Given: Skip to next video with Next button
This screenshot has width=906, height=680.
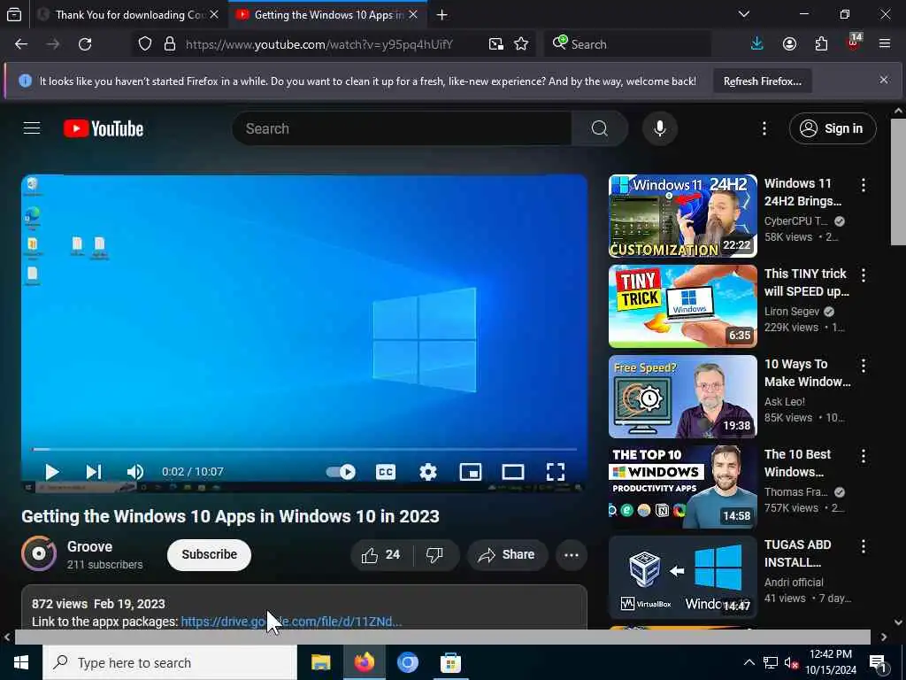Looking at the screenshot, I should pos(94,472).
